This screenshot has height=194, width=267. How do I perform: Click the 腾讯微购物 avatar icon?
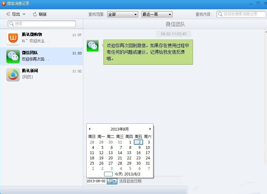pos(13,38)
